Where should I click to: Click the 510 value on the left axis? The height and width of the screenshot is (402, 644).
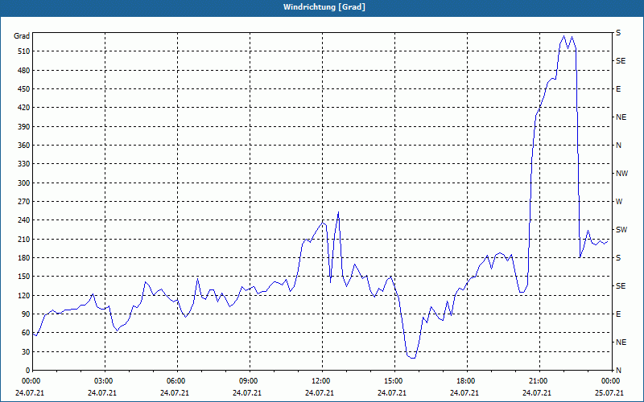tap(23, 51)
